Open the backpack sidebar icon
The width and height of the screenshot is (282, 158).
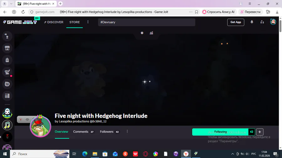[x=7, y=60]
